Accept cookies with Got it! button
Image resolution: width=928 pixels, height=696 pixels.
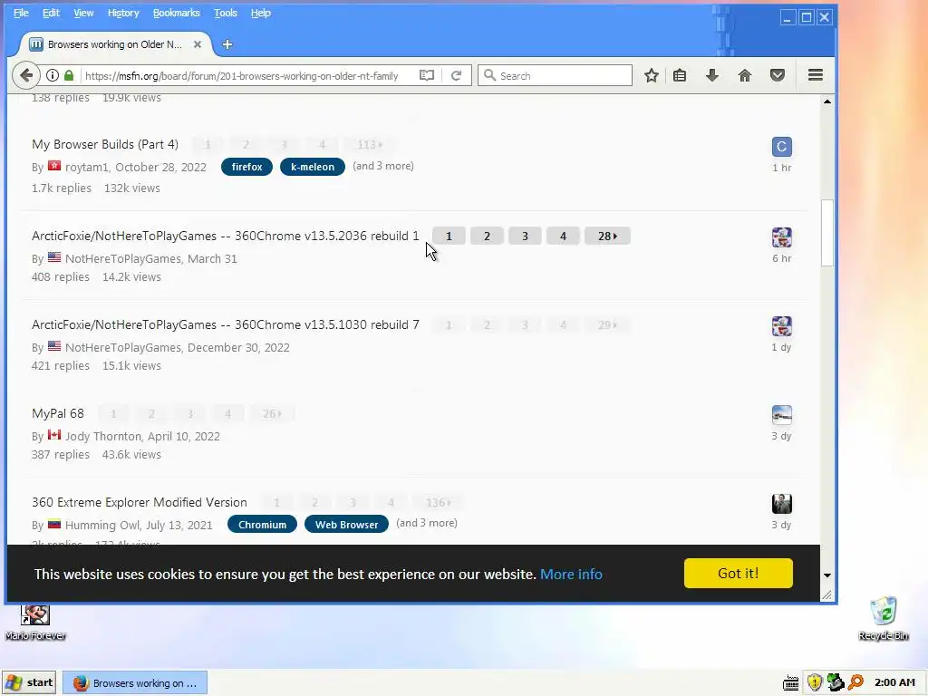[738, 573]
